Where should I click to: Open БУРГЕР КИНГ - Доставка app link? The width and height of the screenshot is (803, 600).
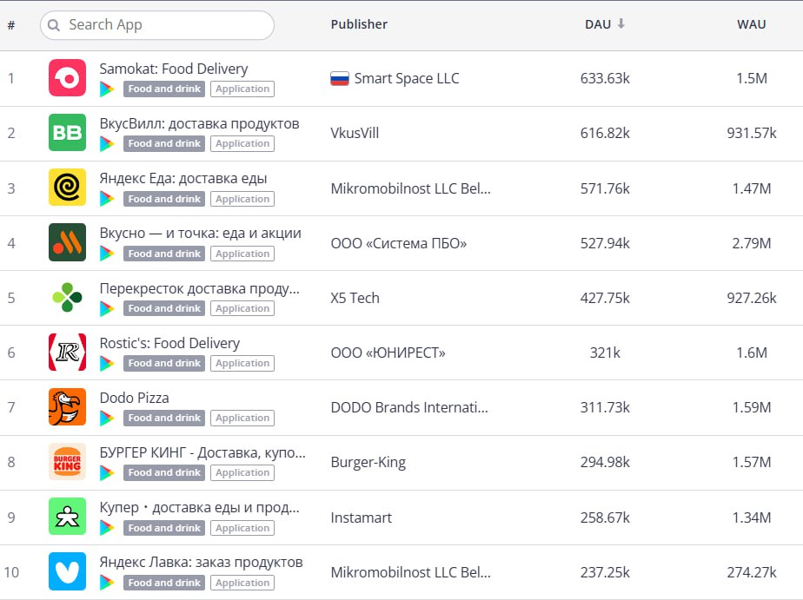click(202, 452)
